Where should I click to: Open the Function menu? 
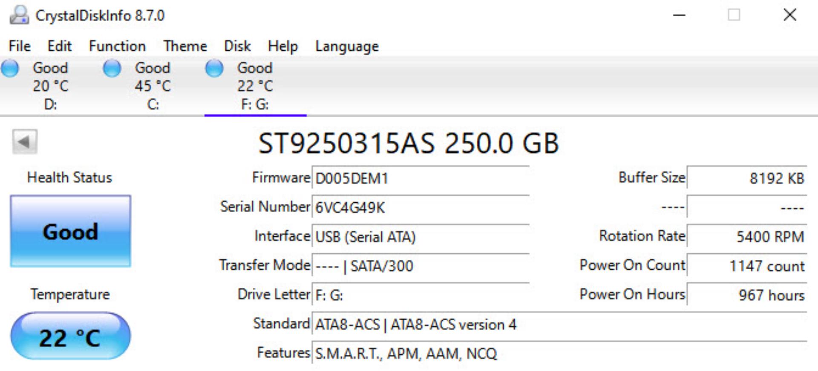point(117,46)
